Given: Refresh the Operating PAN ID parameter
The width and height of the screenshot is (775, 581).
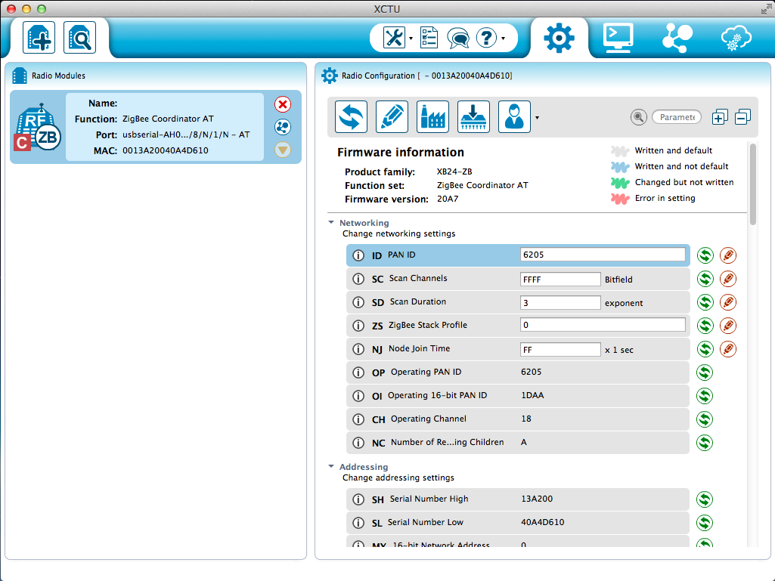Looking at the screenshot, I should (x=705, y=372).
